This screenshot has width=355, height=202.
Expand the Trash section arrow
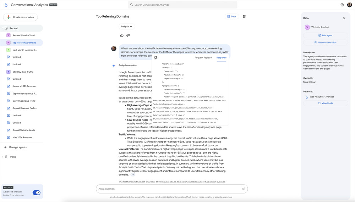[3, 157]
